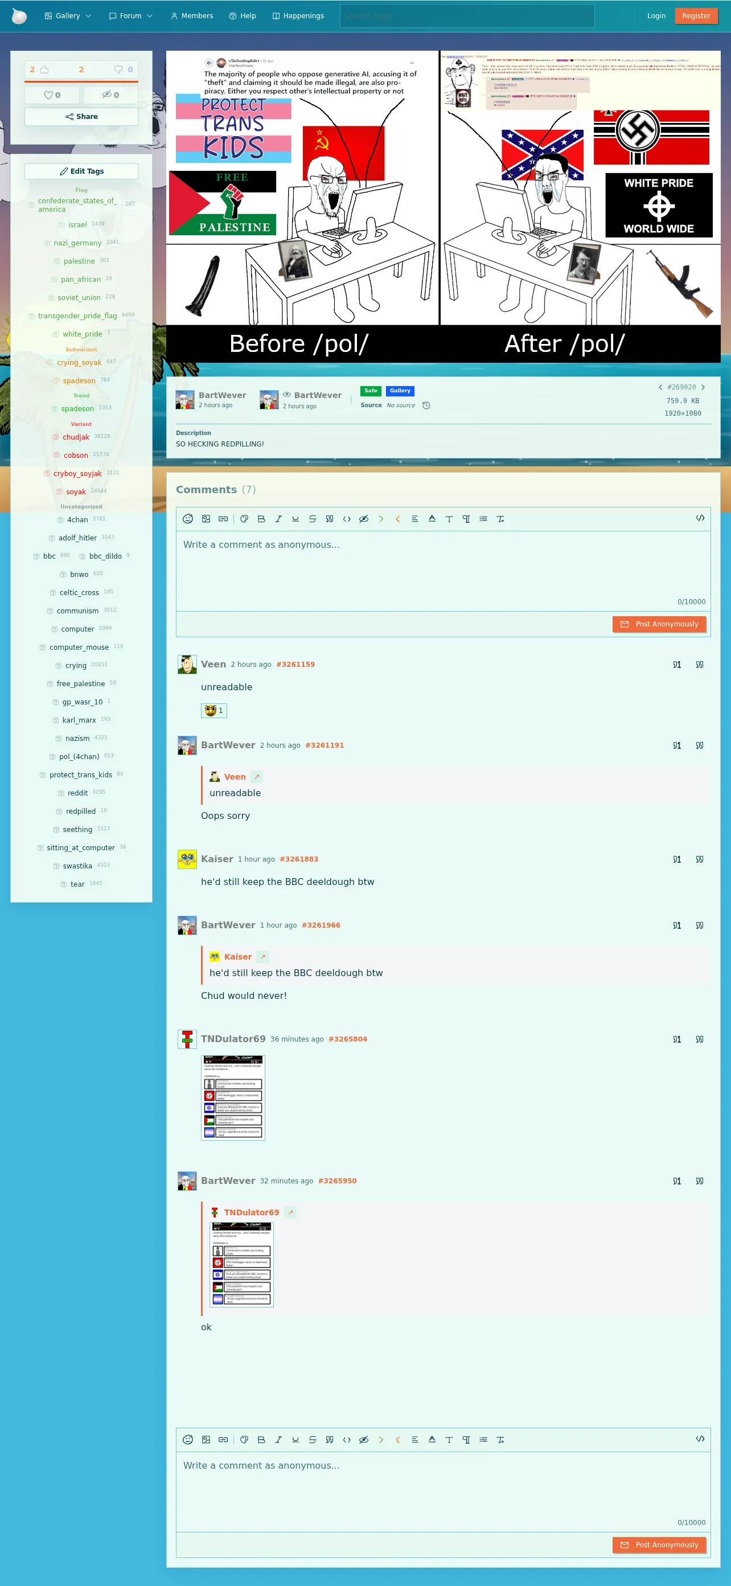Open the source history clock icon

pos(426,405)
